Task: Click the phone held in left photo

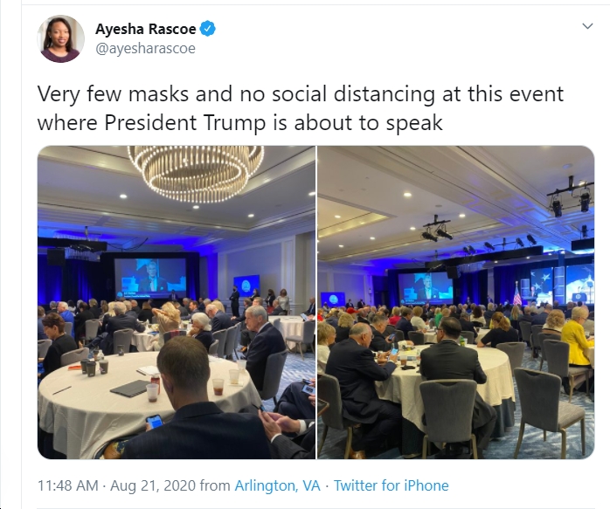Action: (x=155, y=421)
